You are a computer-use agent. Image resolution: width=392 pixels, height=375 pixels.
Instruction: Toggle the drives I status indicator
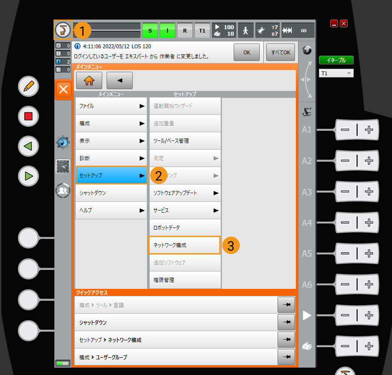(x=167, y=30)
